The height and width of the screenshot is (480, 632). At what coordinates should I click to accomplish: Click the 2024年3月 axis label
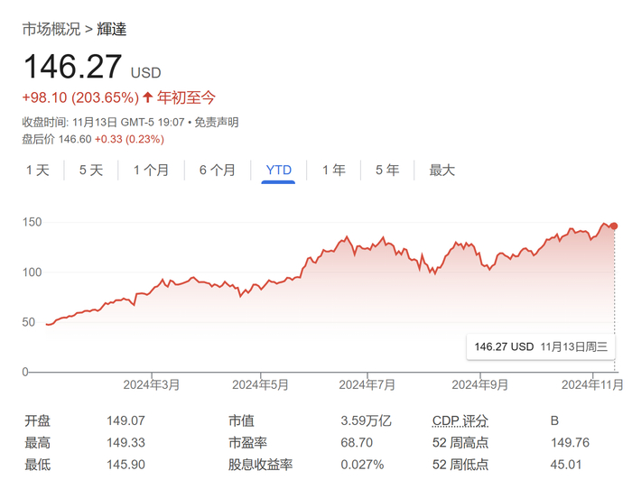click(152, 385)
